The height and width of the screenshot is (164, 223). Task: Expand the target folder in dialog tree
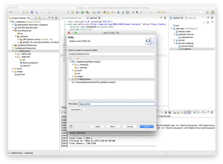pos(73,76)
